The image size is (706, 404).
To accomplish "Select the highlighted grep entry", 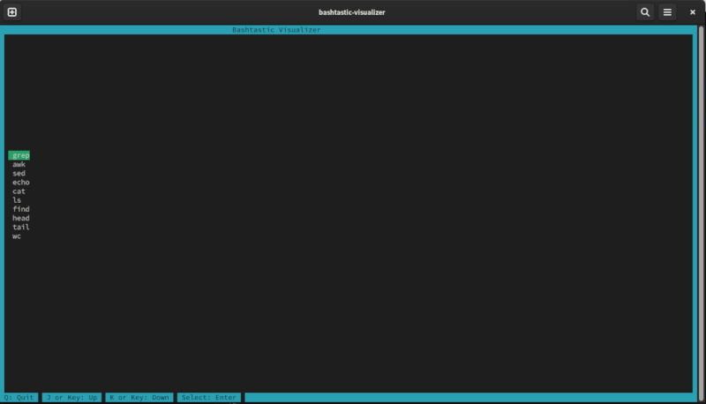I will click(x=19, y=155).
